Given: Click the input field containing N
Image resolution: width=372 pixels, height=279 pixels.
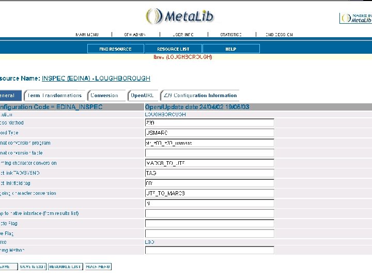Looking at the screenshot, I should point(209,204).
